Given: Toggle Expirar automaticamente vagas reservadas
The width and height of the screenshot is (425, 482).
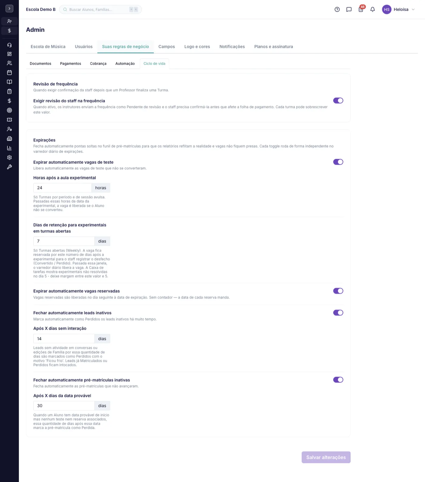Looking at the screenshot, I should [338, 291].
